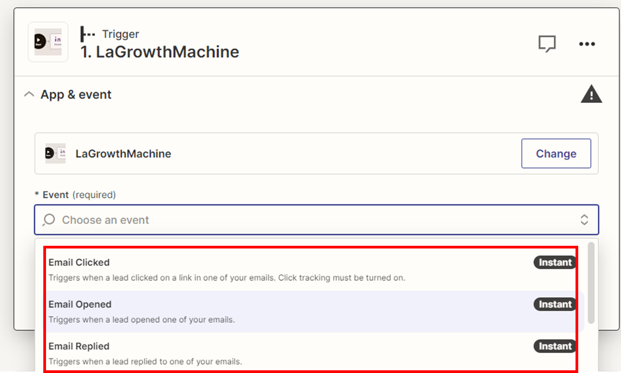Click the Instant badge on Email Clicked
The width and height of the screenshot is (621, 373).
(x=555, y=262)
